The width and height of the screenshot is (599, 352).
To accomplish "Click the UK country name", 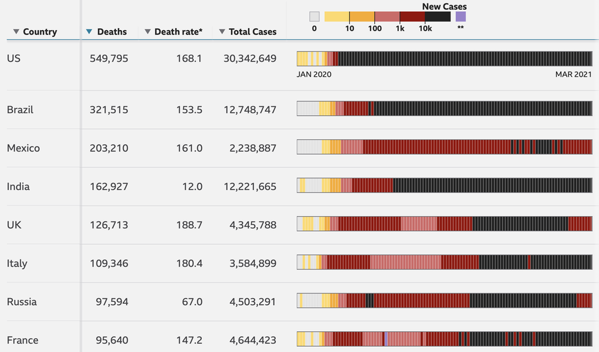I will [14, 225].
